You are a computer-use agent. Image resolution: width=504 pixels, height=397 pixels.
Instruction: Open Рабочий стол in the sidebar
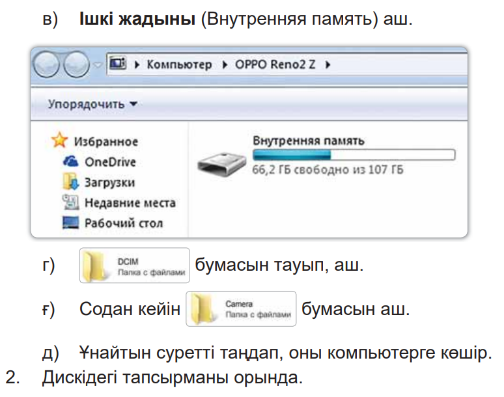[x=124, y=223]
